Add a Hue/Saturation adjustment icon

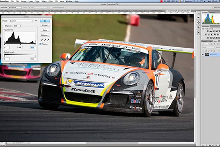[206, 34]
